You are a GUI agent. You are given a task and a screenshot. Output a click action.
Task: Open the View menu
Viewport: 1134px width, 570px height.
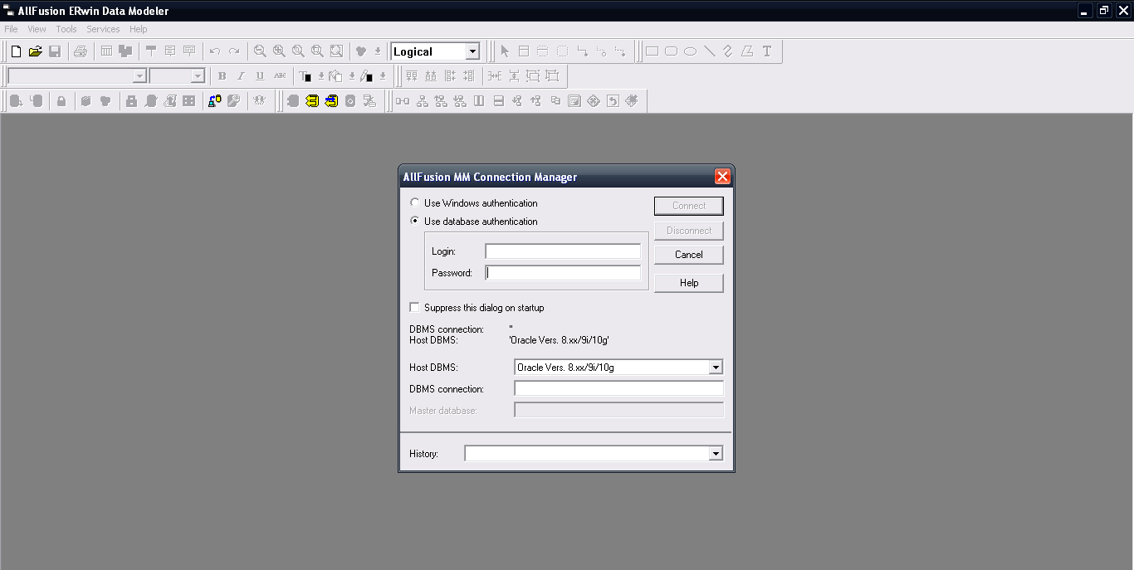(37, 29)
